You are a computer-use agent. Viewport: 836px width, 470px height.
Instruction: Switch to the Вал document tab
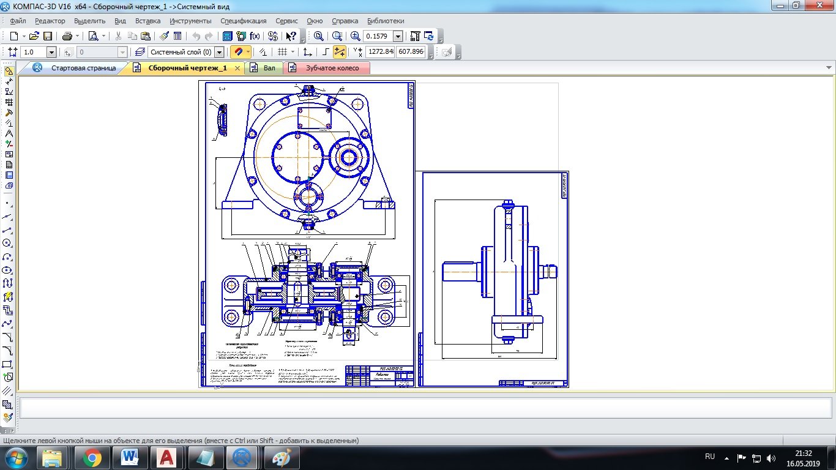tap(269, 68)
